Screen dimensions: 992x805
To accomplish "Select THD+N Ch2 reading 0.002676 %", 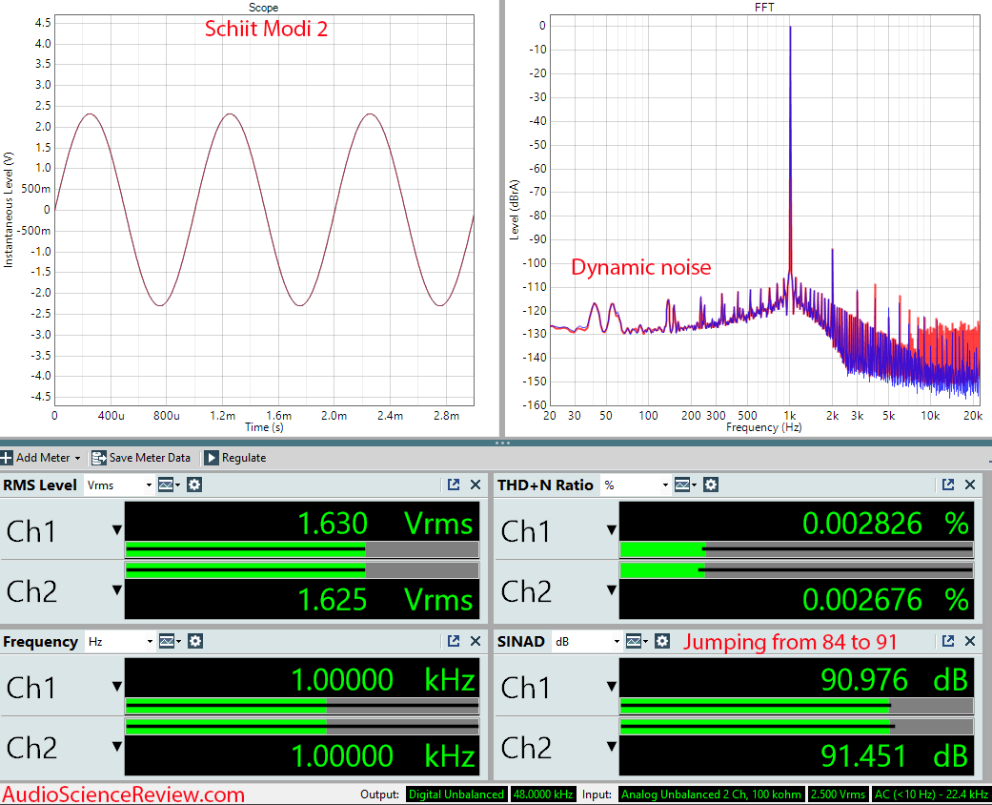I will (x=885, y=599).
